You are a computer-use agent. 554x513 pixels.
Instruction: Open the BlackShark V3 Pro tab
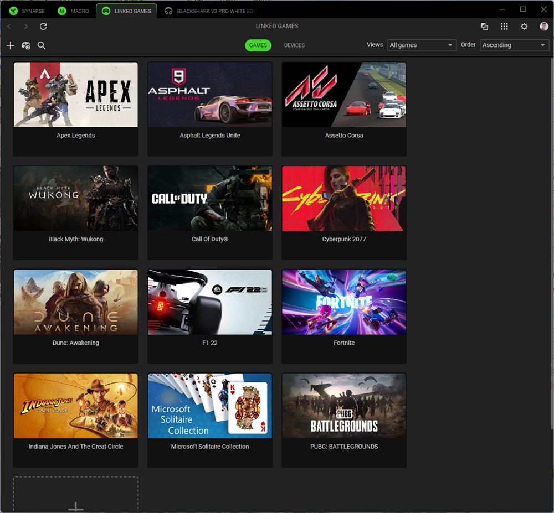tap(211, 11)
